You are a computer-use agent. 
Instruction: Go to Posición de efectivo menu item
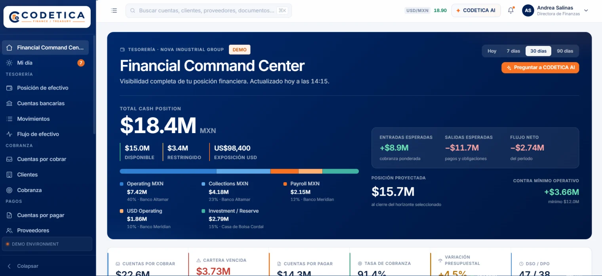pos(45,88)
